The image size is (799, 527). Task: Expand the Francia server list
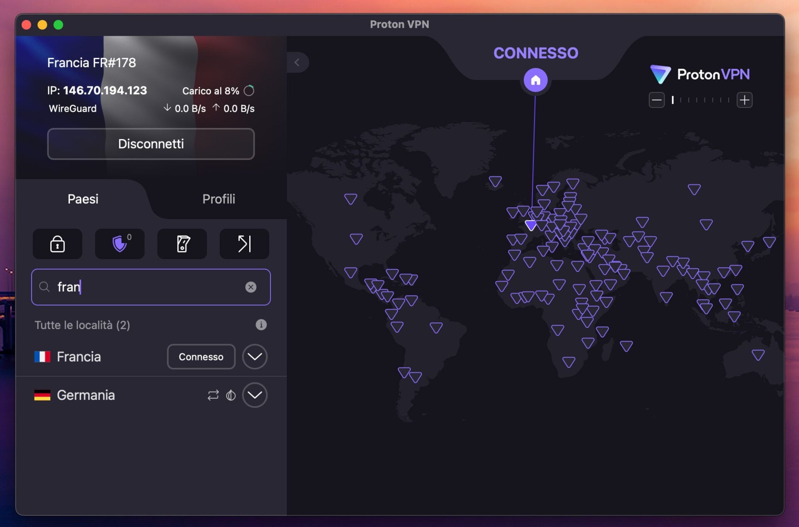(254, 357)
